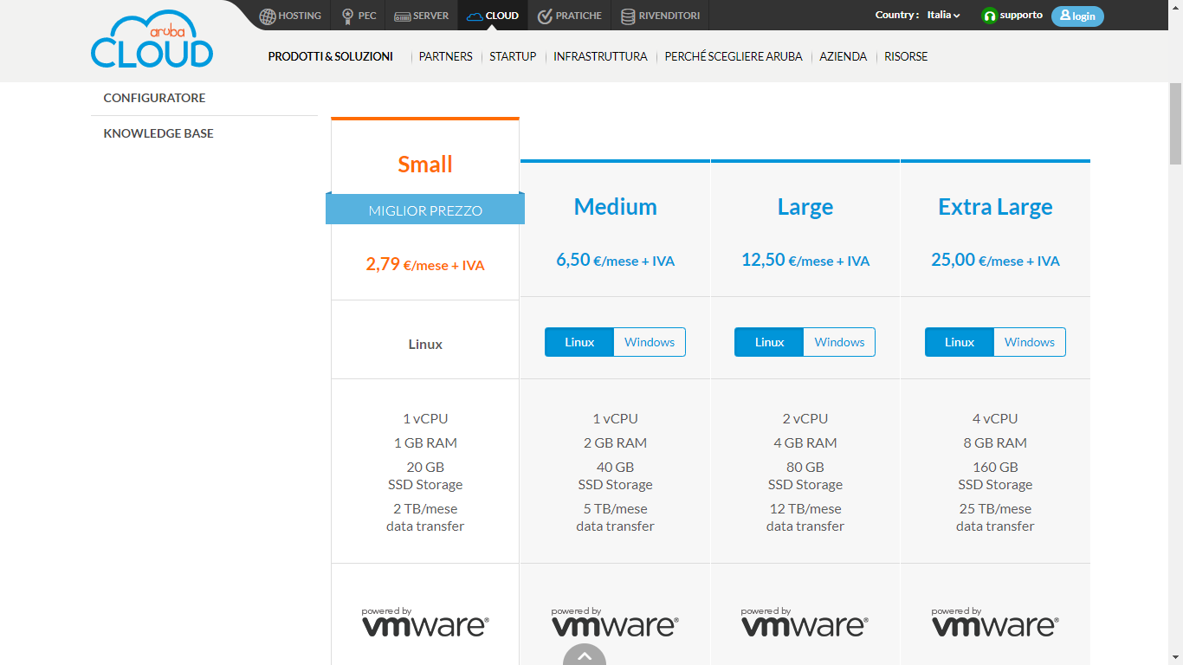Open Perché scegliere Aruba menu item

click(x=734, y=56)
